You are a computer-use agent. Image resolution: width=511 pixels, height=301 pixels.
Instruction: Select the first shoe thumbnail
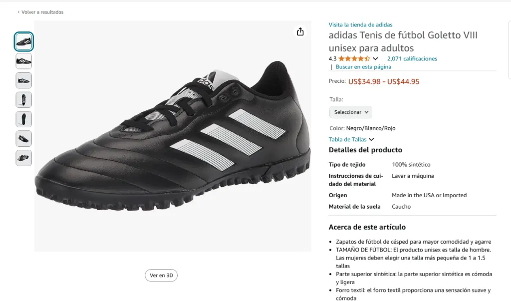tap(23, 42)
